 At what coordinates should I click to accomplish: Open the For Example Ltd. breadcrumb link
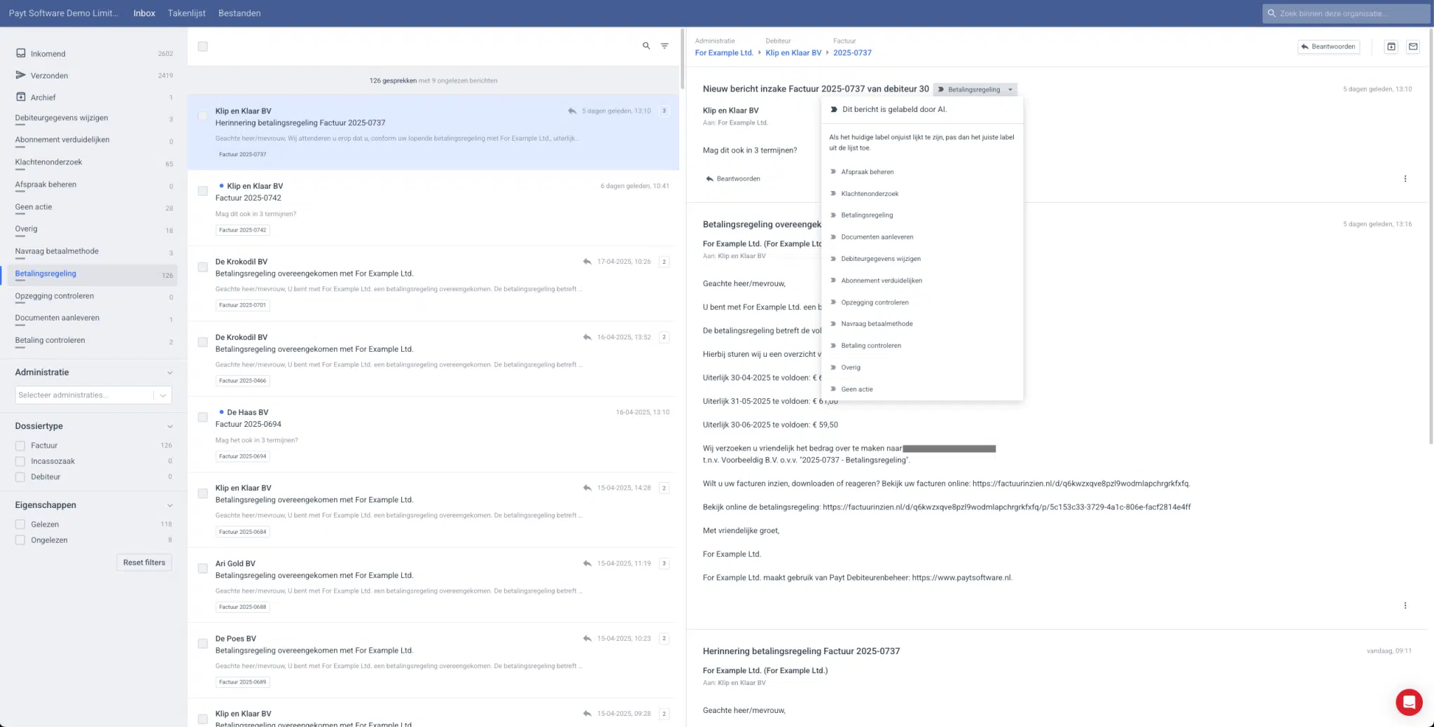pos(724,52)
